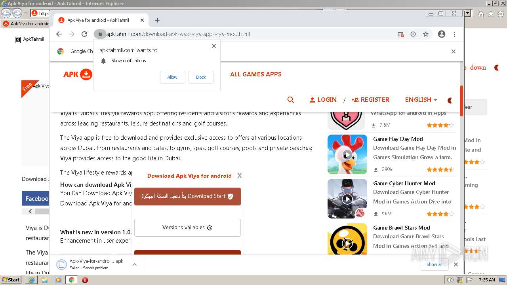Open Game Cyber Hunter Mod title link
Viewport: 507px width, 285px height.
point(404,183)
